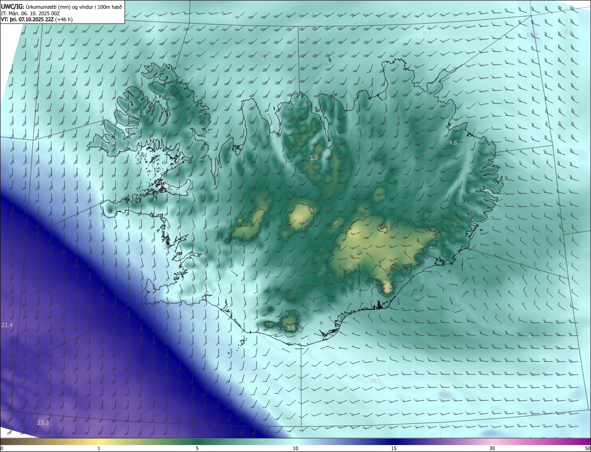Click the 9.7 value northeast of Iceland

click(427, 34)
